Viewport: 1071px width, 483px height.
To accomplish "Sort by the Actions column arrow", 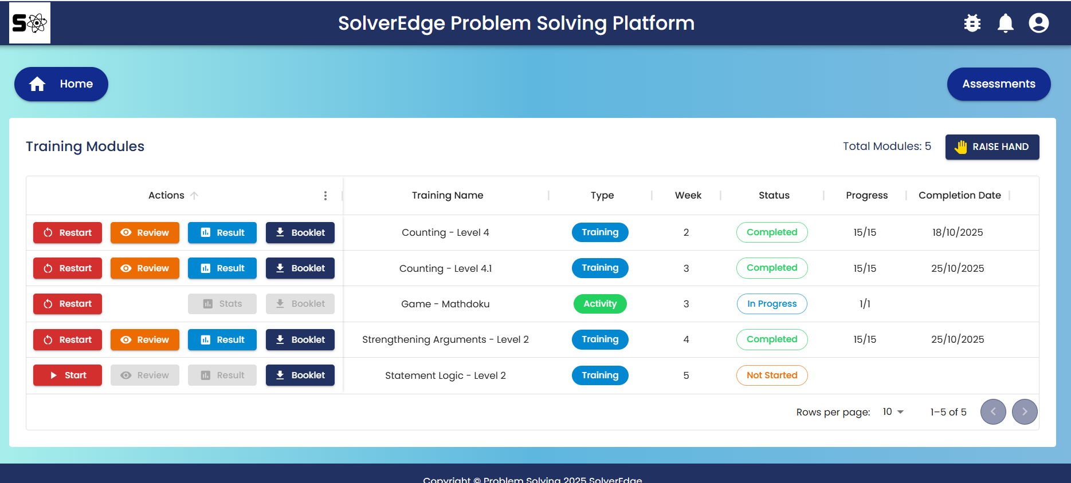I will pyautogui.click(x=194, y=196).
